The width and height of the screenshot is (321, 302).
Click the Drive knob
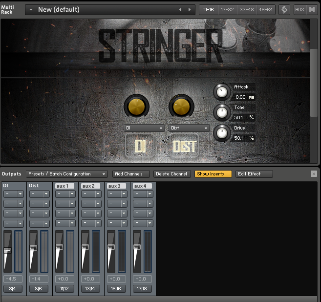click(x=222, y=133)
